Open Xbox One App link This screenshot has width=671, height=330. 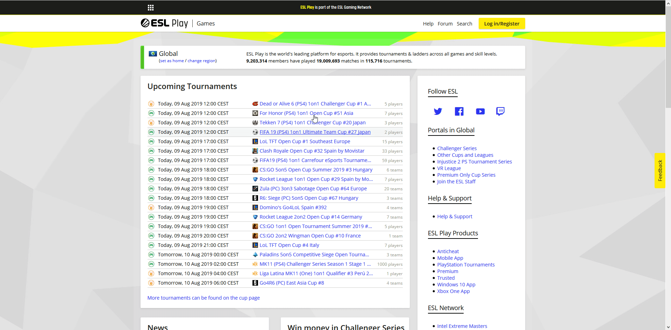click(453, 291)
